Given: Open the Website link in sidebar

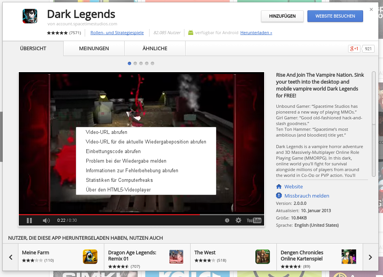Looking at the screenshot, I should pyautogui.click(x=294, y=186).
